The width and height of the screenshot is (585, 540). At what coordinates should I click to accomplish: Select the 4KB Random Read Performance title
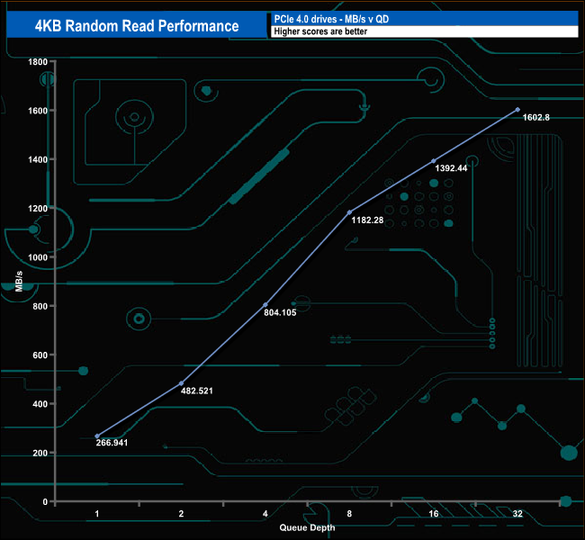point(137,26)
